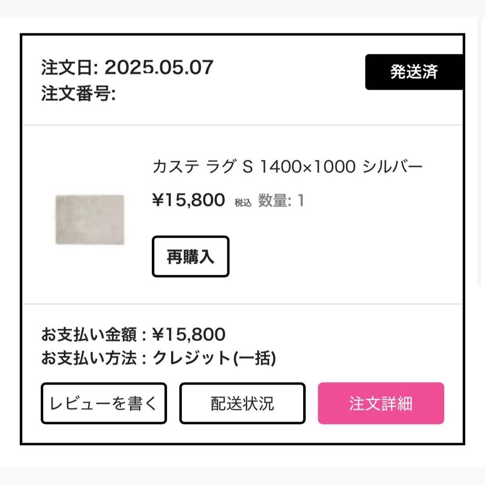Image resolution: width=485 pixels, height=485 pixels.
Task: Click the ¥15,800 item price beside 税込
Action: 189,200
